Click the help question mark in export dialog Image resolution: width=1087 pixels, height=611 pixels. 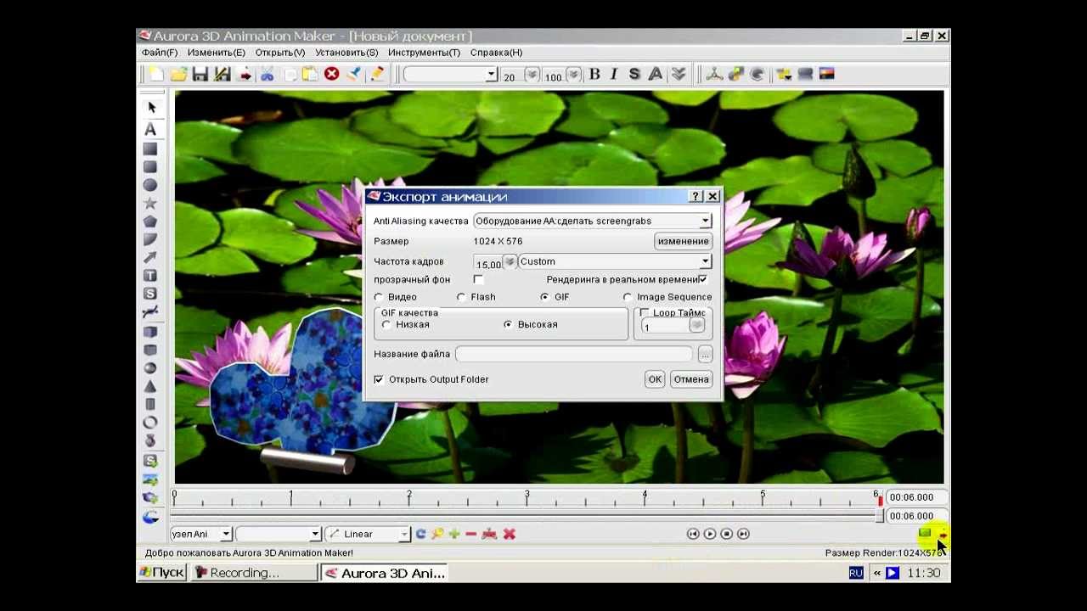coord(696,196)
